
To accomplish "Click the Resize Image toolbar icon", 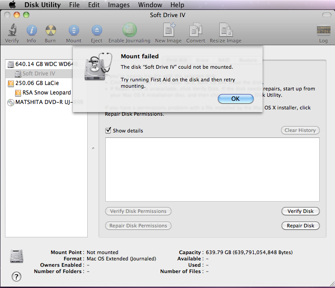I will (x=226, y=30).
